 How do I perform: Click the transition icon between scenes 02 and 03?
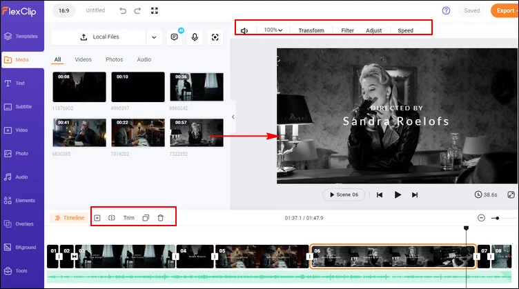(74, 257)
